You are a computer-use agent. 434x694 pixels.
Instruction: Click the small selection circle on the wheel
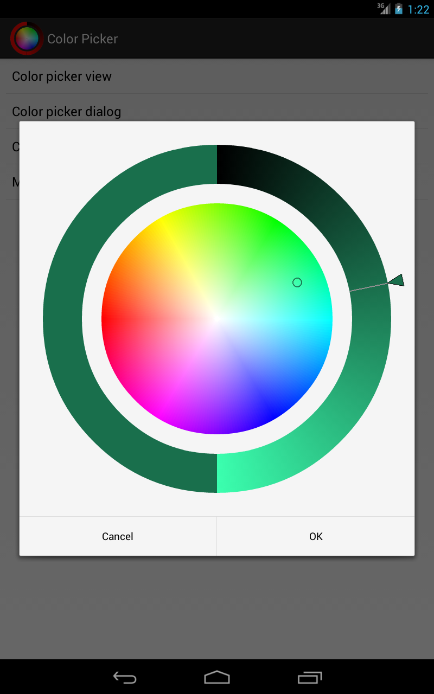coord(297,282)
